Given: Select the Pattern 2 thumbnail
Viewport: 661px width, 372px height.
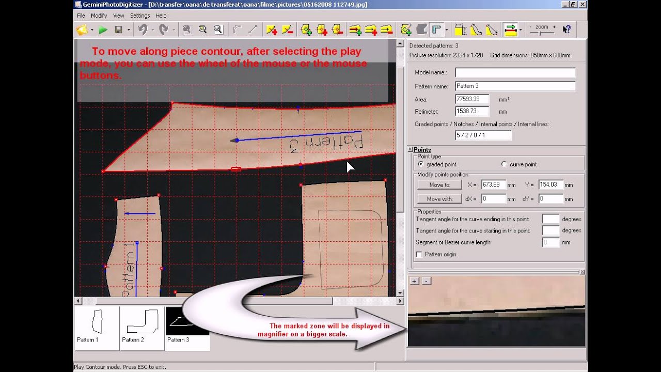Looking at the screenshot, I should click(x=142, y=328).
